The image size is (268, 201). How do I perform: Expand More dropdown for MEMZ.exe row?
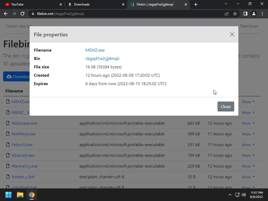click(248, 102)
